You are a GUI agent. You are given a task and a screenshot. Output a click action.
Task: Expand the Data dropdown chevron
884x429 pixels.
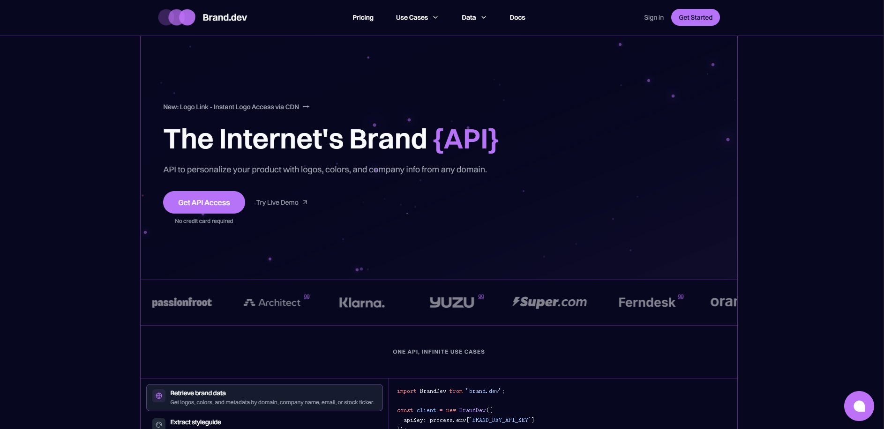484,17
